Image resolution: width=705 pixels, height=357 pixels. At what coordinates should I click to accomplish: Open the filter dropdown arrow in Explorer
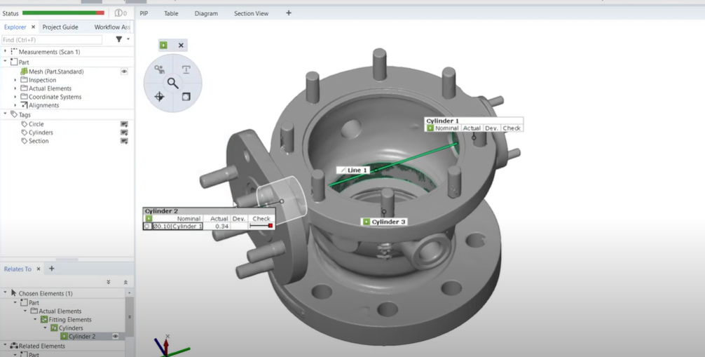coord(128,39)
